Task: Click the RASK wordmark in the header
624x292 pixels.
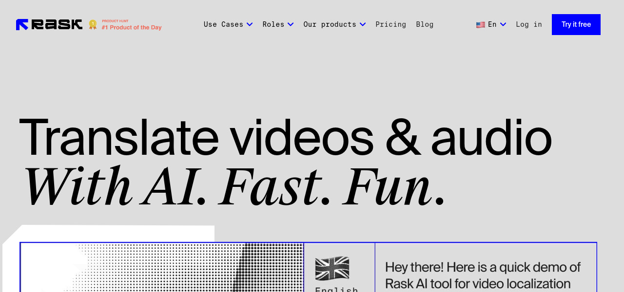Action: [57, 24]
